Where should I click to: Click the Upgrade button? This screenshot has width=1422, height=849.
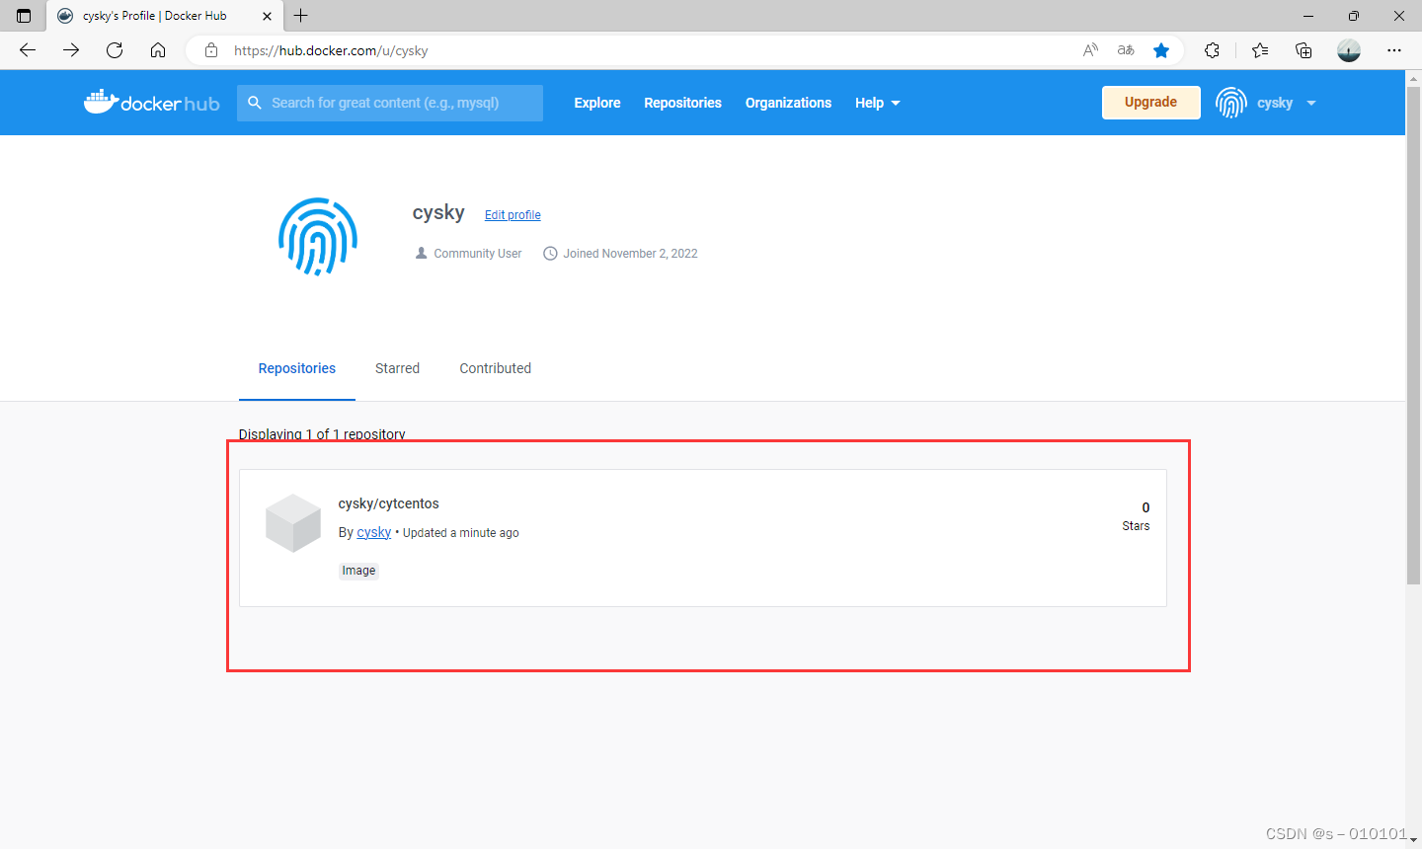coord(1151,103)
